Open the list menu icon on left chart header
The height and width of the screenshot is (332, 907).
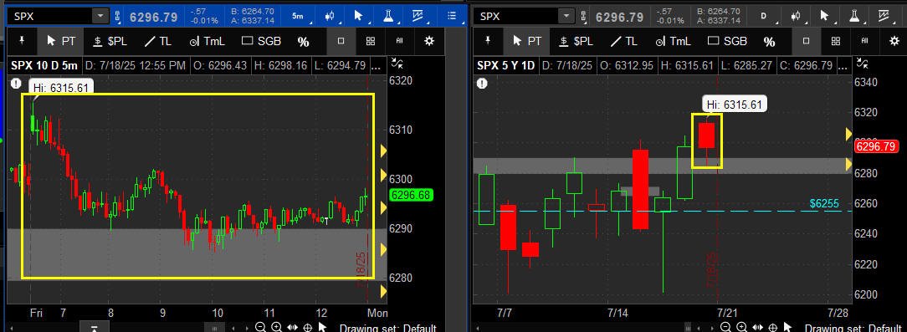(x=453, y=16)
